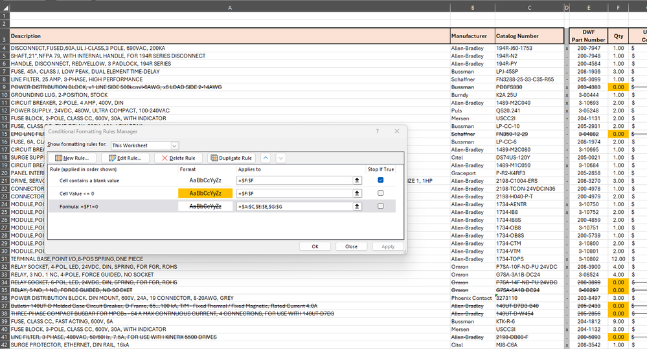
Task: Move the selected rule up
Action: click(266, 158)
